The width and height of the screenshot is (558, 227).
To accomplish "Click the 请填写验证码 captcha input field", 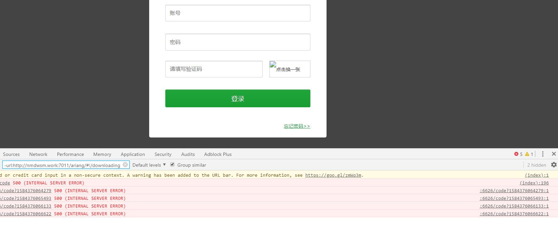I will (x=214, y=69).
